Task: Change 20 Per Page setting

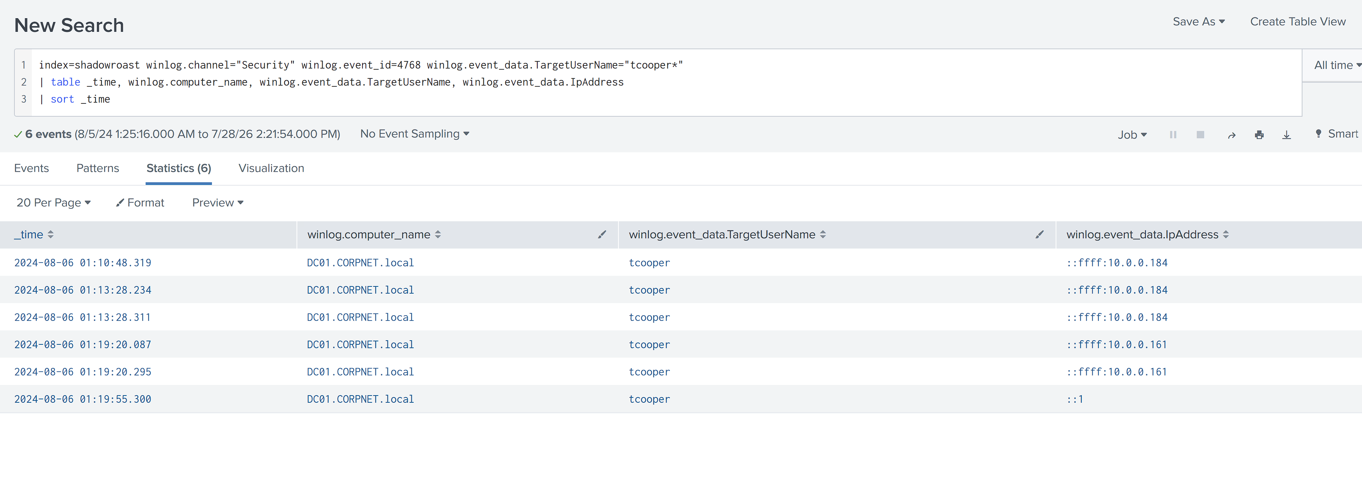Action: click(53, 203)
